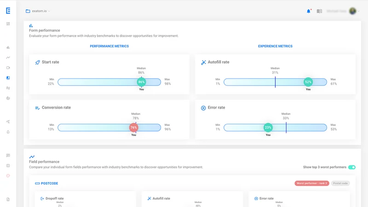
Task: Click the Field performance section title
Action: point(44,162)
